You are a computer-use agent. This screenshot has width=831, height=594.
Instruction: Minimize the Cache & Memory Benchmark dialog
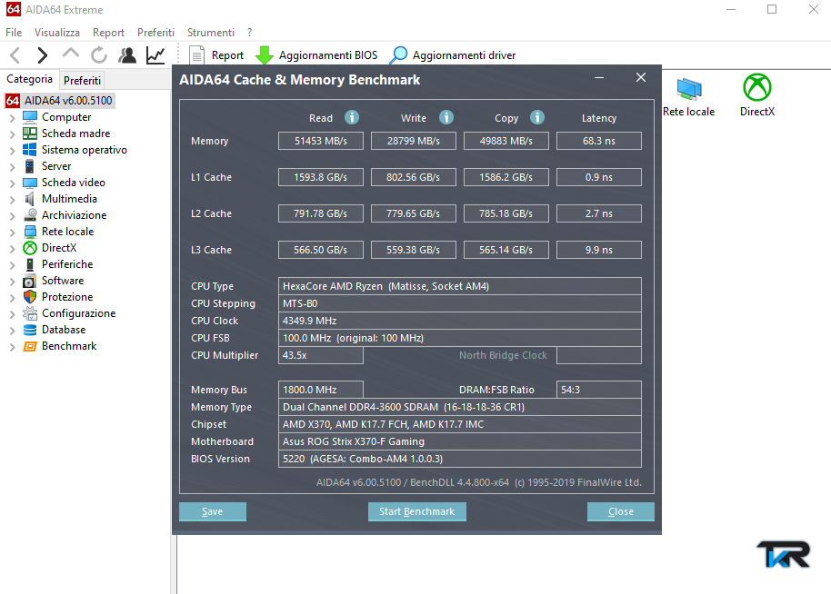click(x=599, y=78)
